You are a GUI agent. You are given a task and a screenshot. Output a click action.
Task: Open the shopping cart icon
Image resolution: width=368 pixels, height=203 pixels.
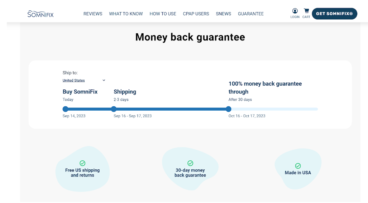[306, 11]
